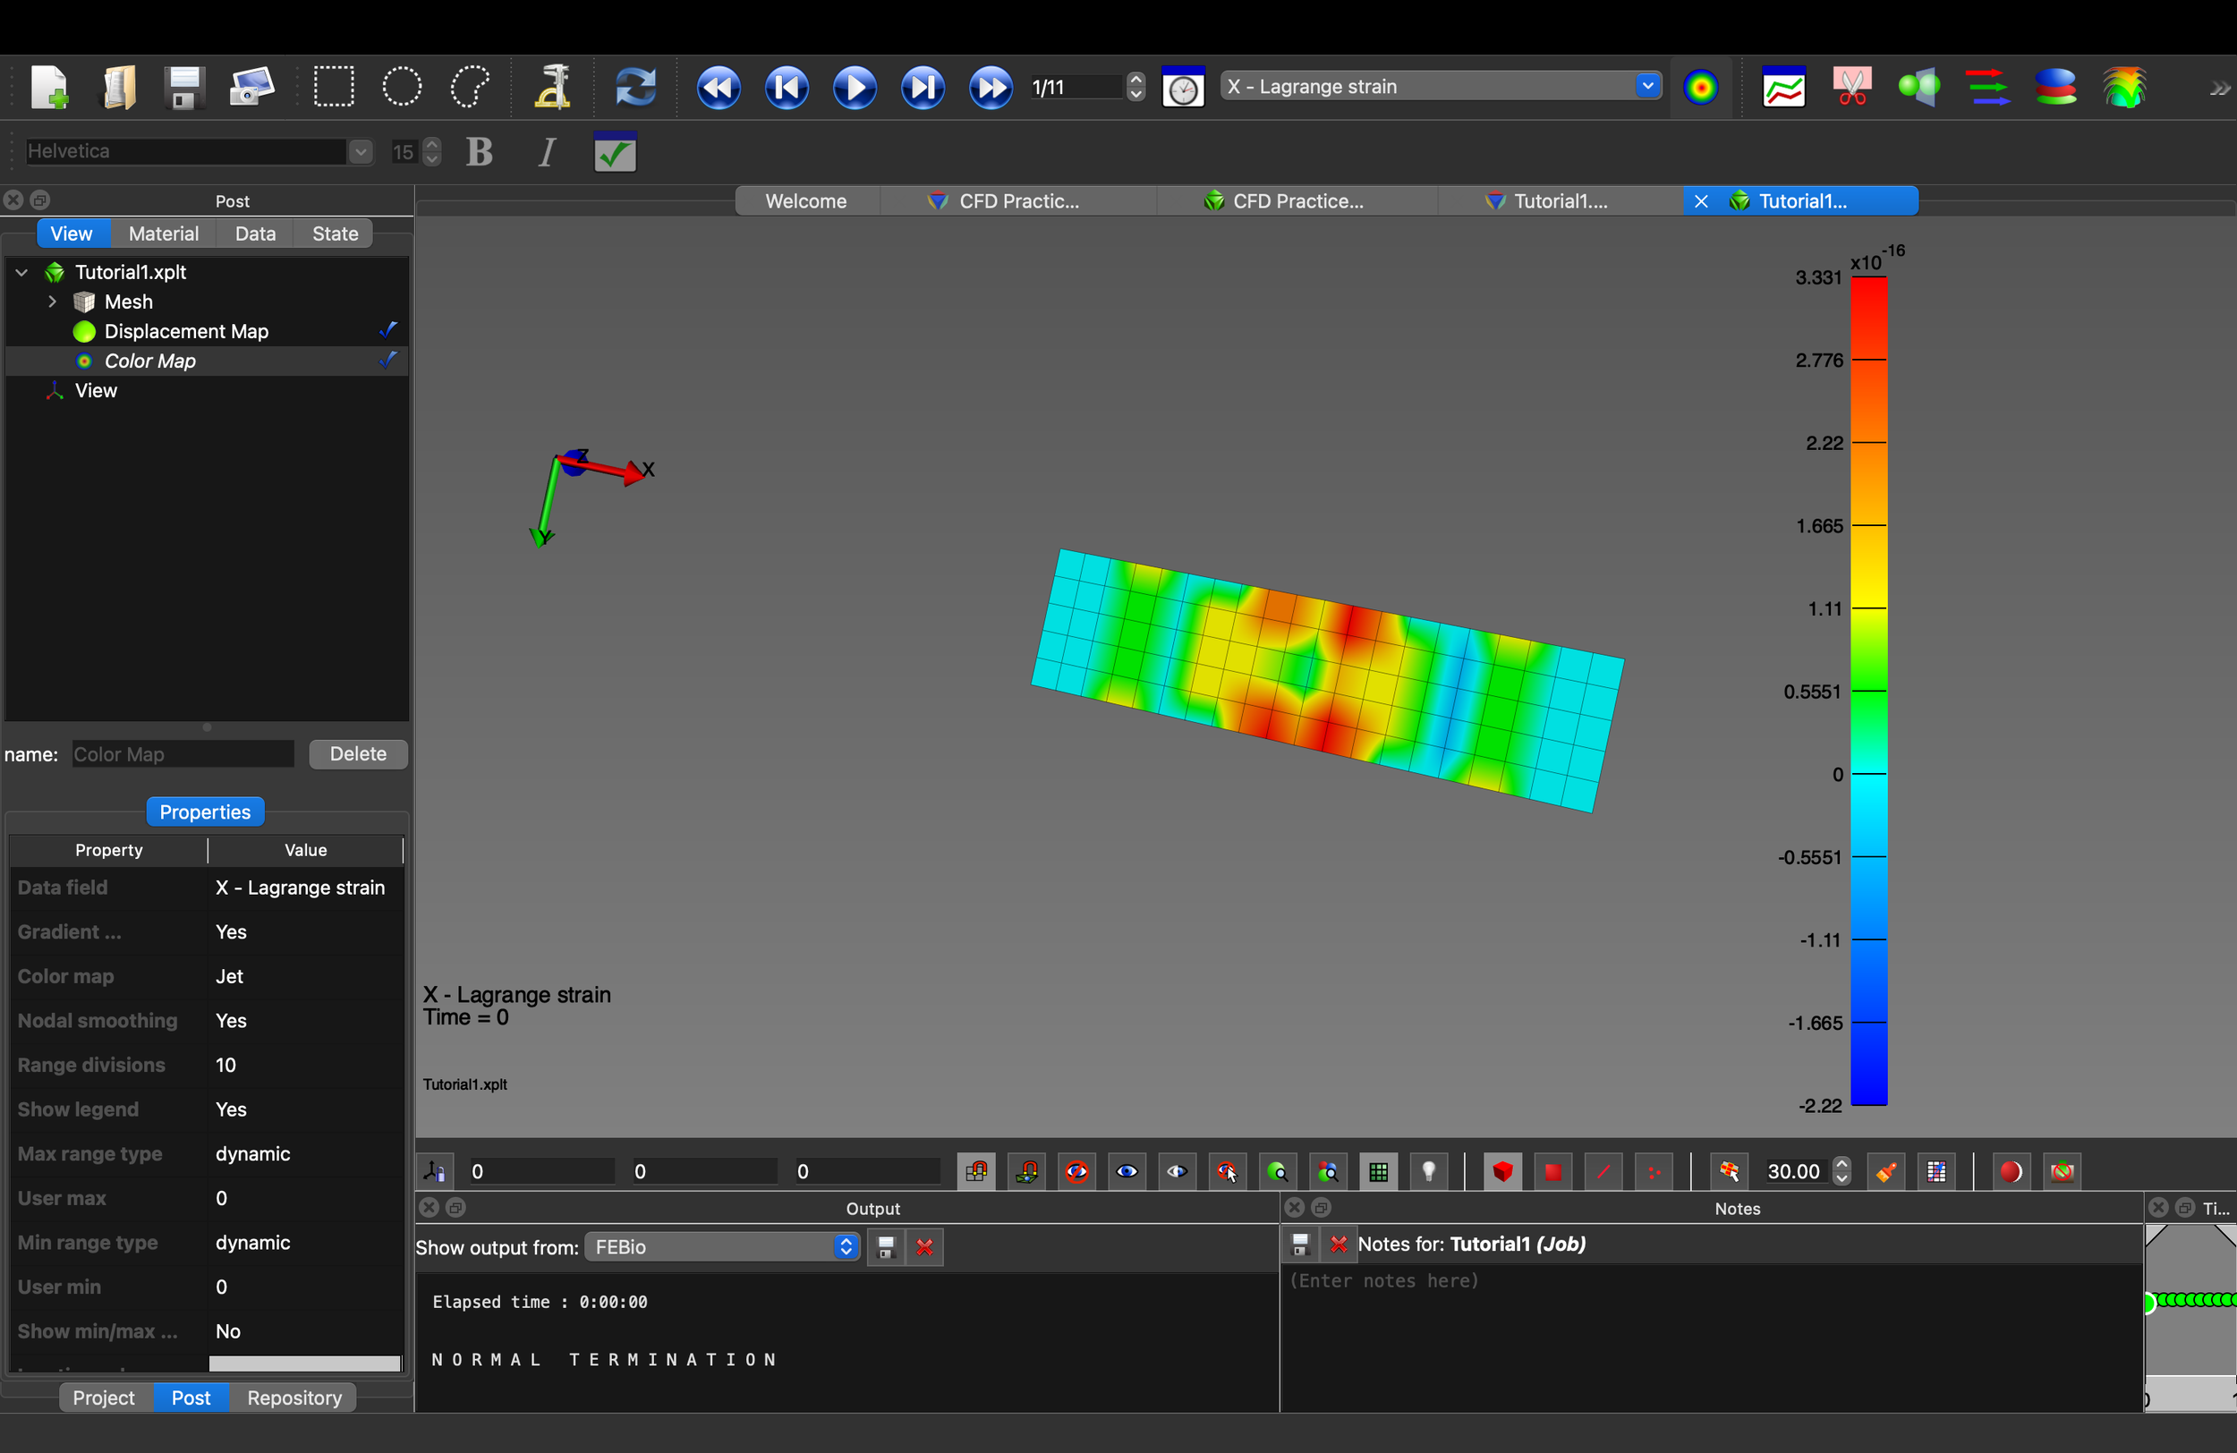The image size is (2237, 1453).
Task: Toggle Displacement Map checkmark in tree
Action: point(387,331)
